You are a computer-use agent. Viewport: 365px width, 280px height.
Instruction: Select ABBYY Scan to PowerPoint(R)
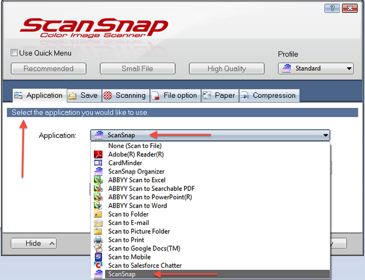(210, 197)
